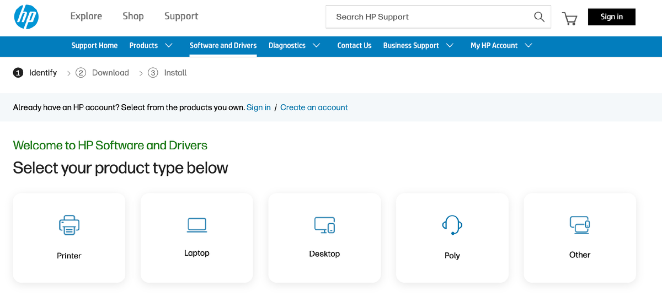Screen dimensions: 662x302
Task: Select the Other product icon
Action: click(x=580, y=225)
